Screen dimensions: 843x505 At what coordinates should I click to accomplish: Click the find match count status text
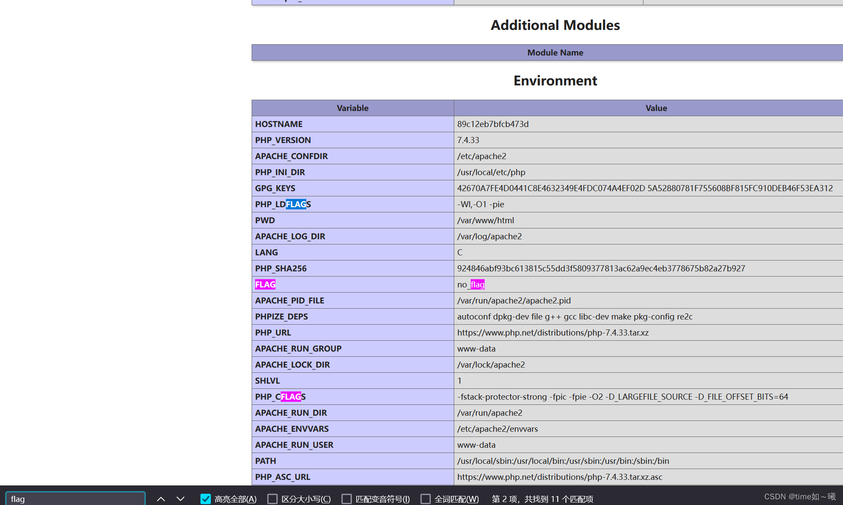(542, 499)
